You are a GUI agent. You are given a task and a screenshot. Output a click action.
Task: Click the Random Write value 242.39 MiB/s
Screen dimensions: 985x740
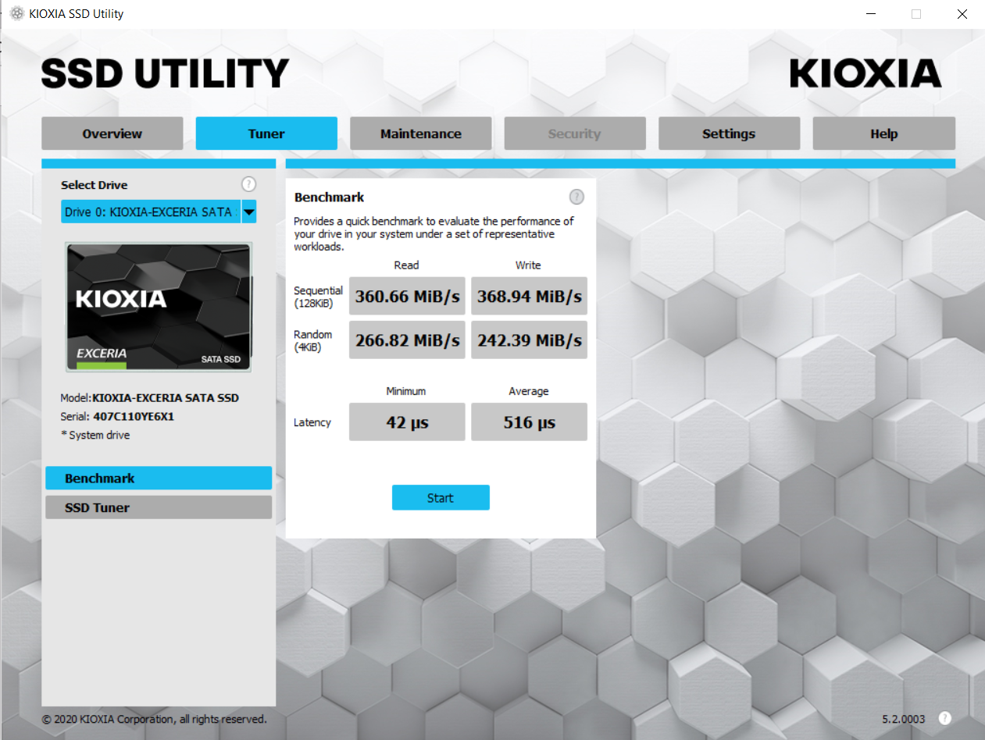[530, 340]
